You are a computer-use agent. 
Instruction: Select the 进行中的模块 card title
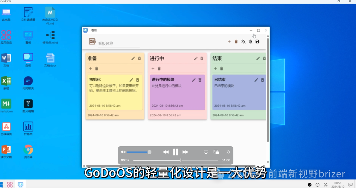pyautogui.click(x=163, y=80)
